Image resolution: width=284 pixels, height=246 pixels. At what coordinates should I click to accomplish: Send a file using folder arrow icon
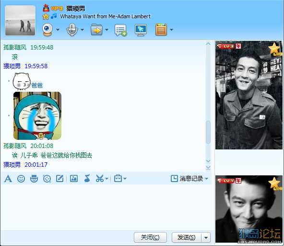coord(96,30)
